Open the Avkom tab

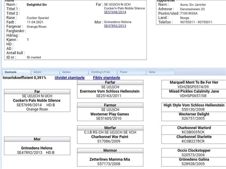45,72
